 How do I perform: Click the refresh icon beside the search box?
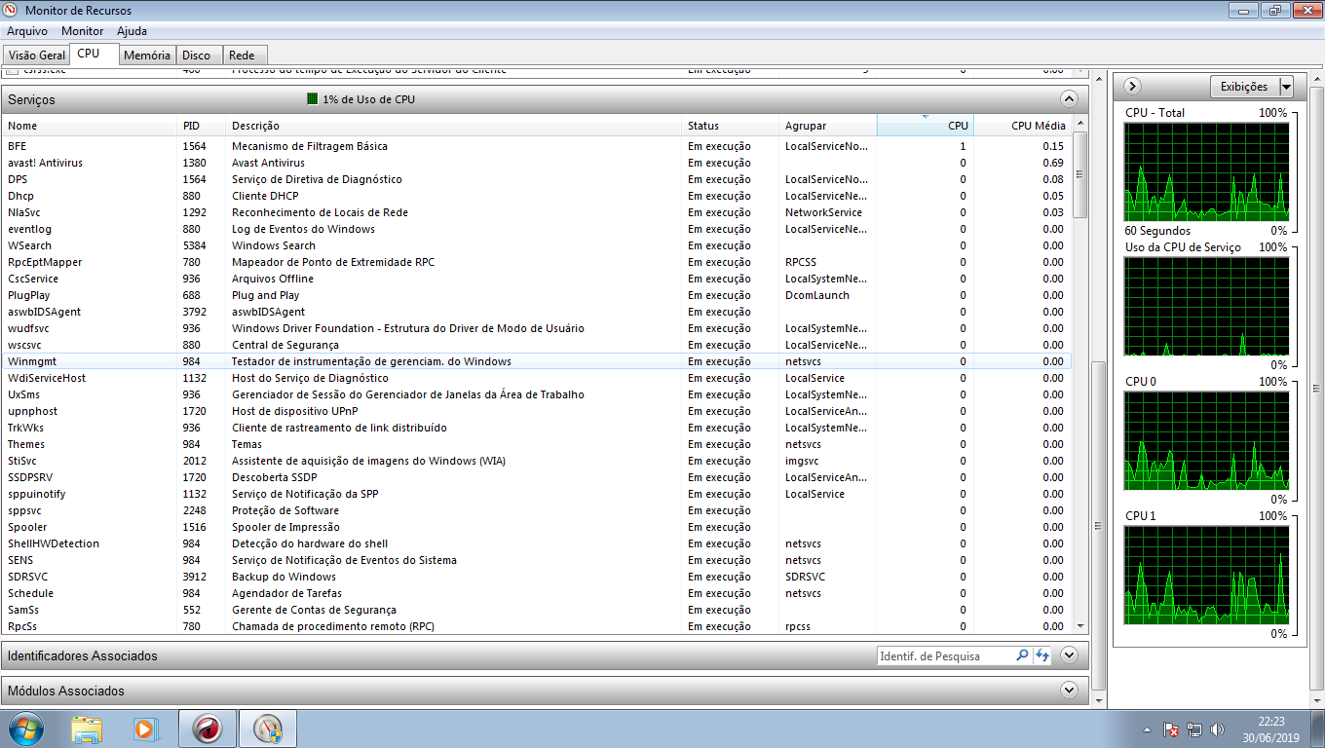[1041, 656]
